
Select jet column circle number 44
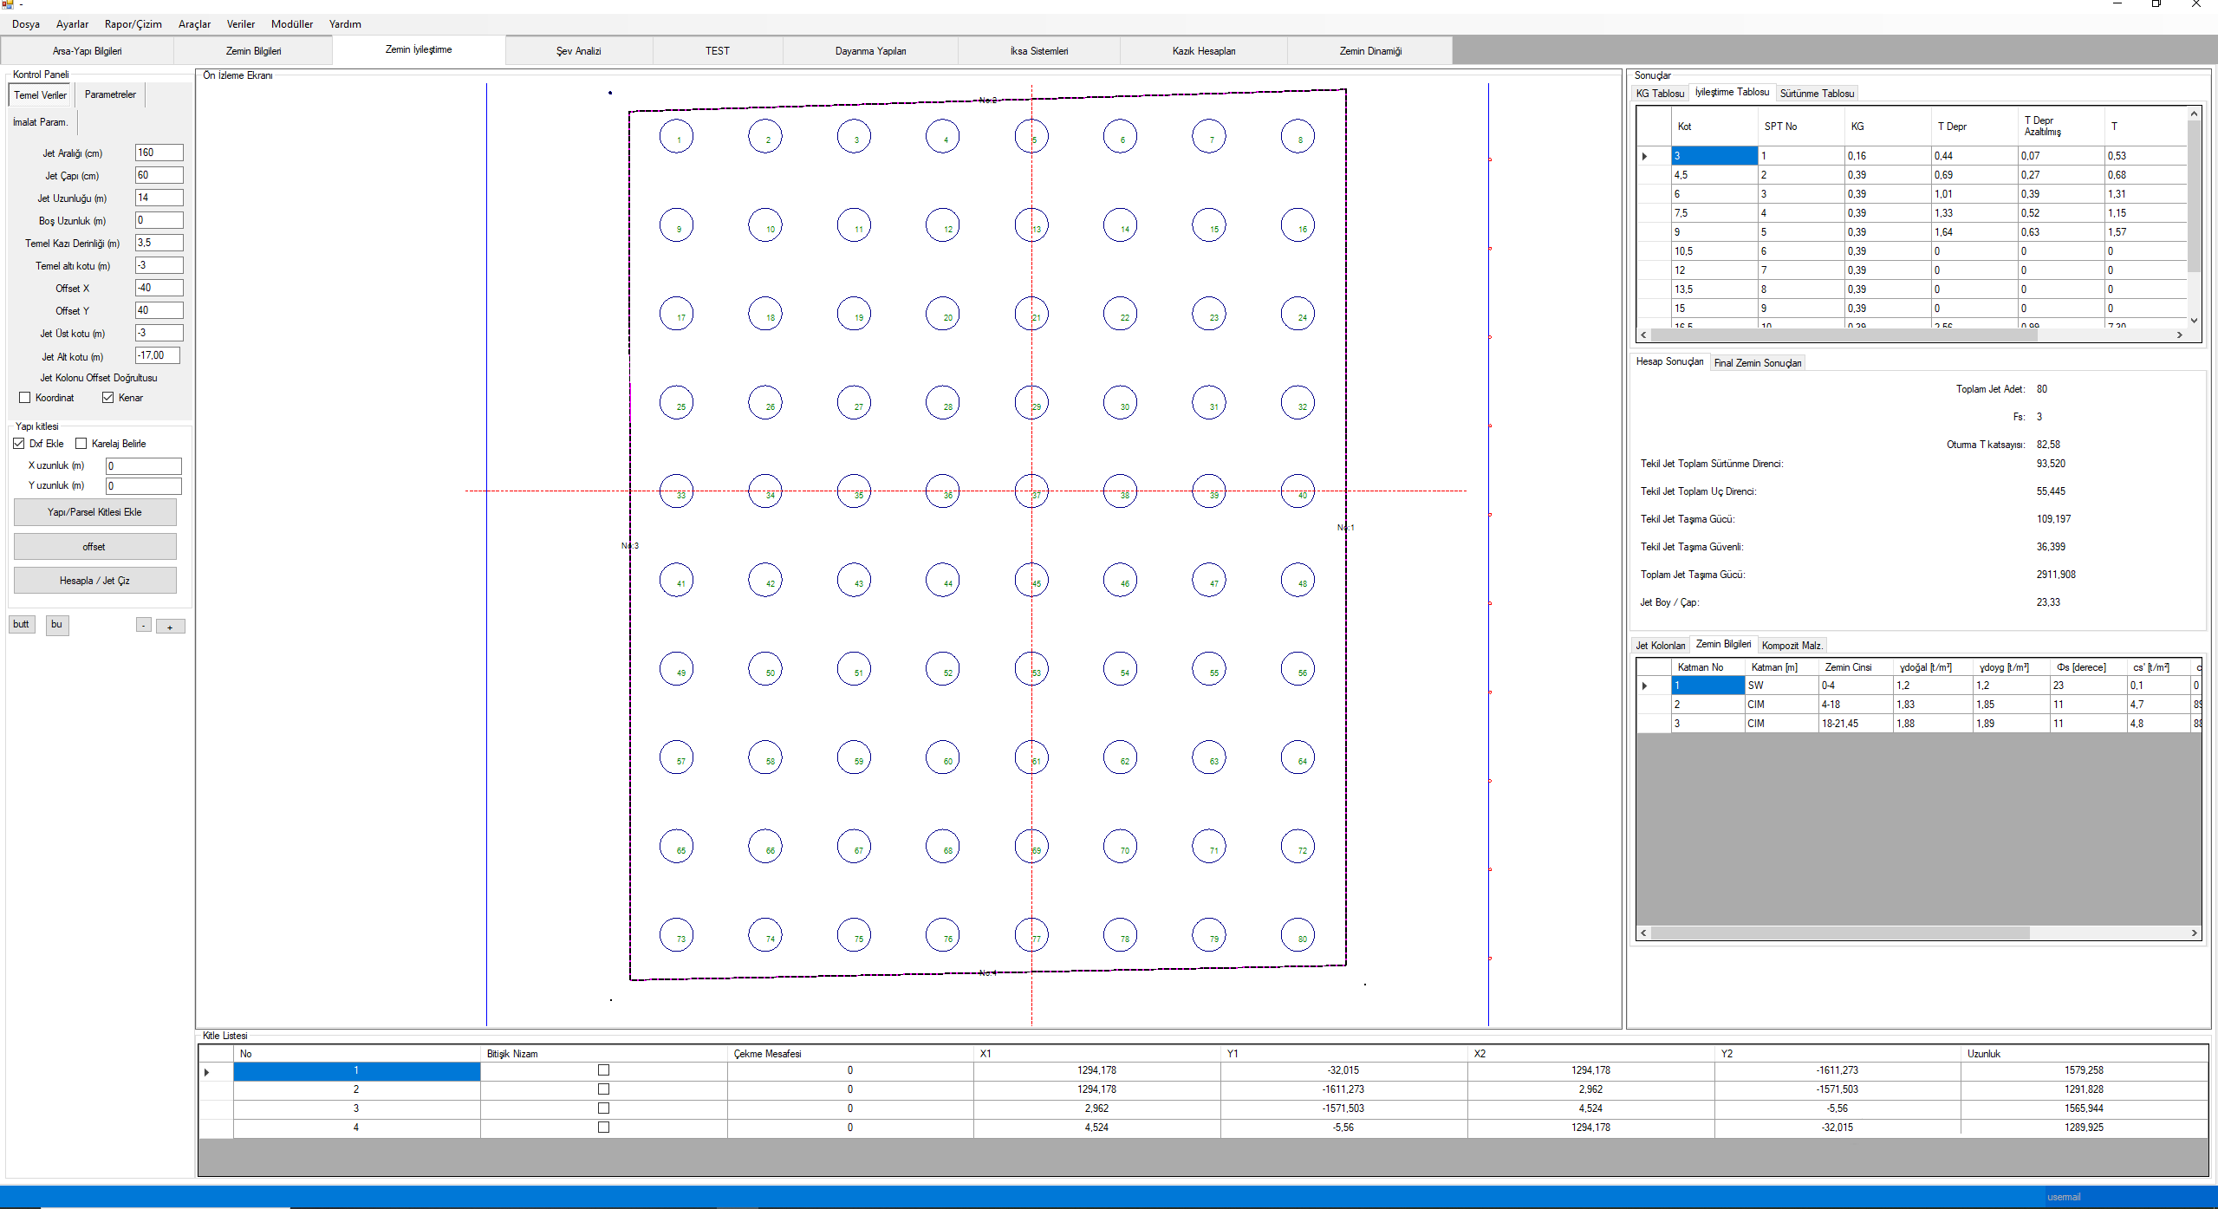point(942,581)
